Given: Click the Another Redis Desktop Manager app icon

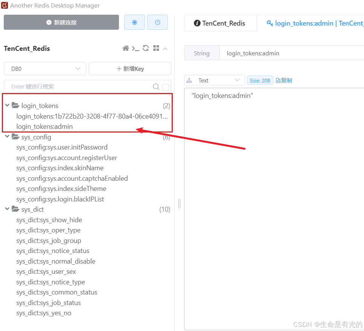Looking at the screenshot, I should coord(5,5).
